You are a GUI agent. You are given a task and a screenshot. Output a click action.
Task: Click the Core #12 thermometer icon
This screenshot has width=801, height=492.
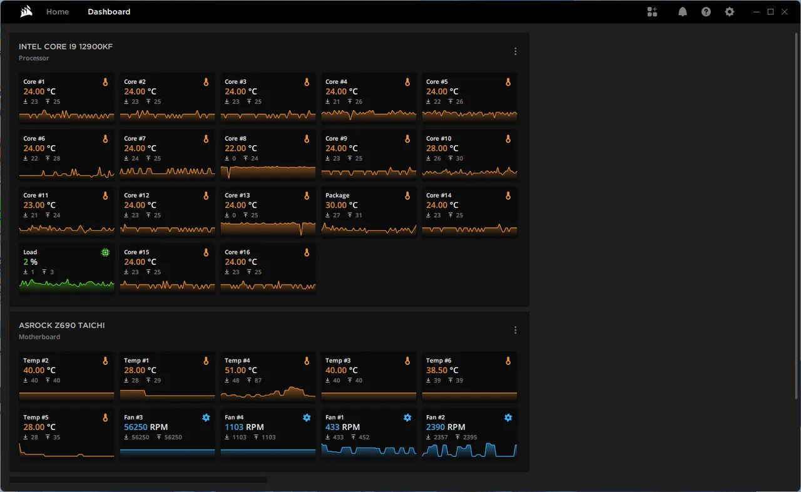[206, 196]
